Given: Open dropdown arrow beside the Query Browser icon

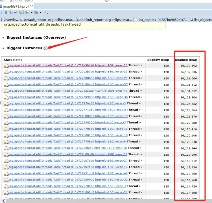Looking at the screenshot, I should pos(40,13).
